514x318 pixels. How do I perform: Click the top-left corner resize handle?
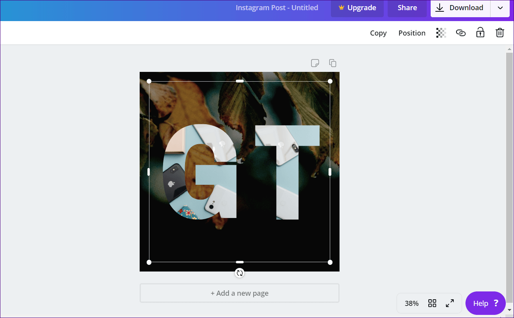point(149,81)
